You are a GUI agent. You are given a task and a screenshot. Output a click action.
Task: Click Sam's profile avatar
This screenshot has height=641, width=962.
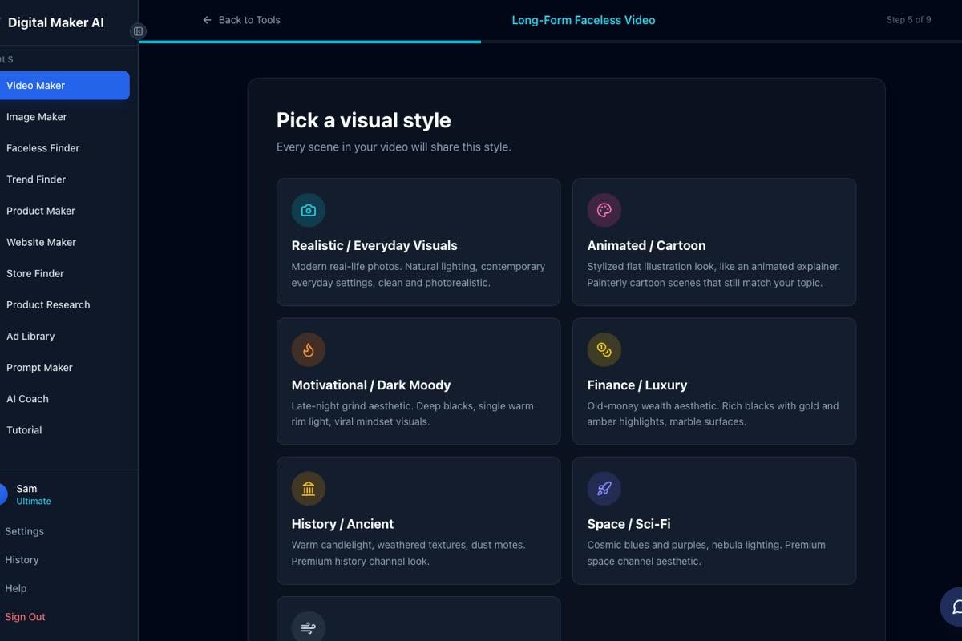tap(3, 494)
